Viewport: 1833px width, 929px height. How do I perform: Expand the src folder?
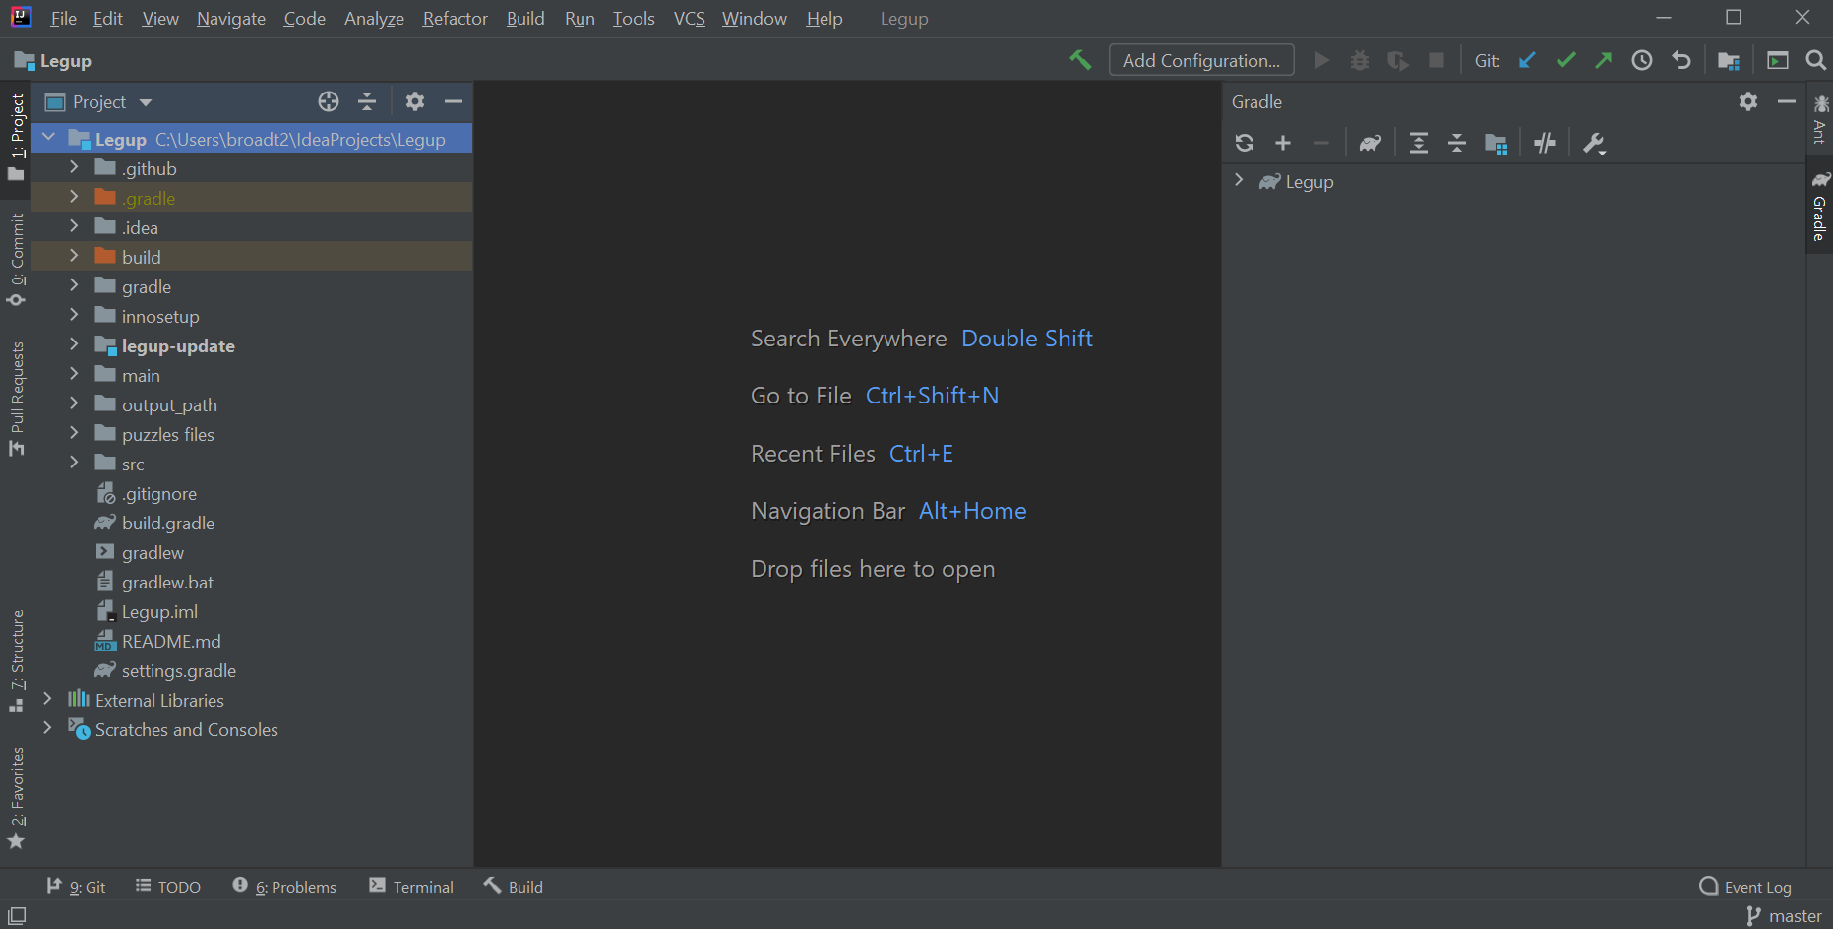[x=74, y=464]
